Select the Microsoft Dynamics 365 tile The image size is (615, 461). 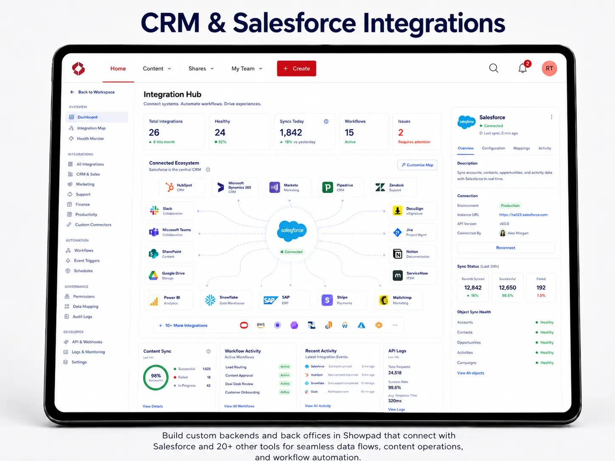click(235, 187)
